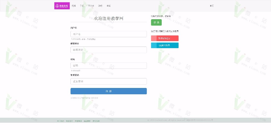
Task: Focus the 密码 (password) input field
Action: 108,65
